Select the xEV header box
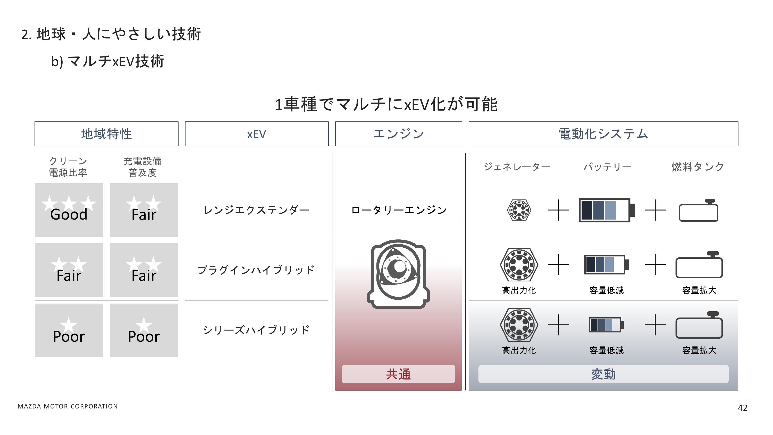This screenshot has width=773, height=435. pyautogui.click(x=257, y=134)
